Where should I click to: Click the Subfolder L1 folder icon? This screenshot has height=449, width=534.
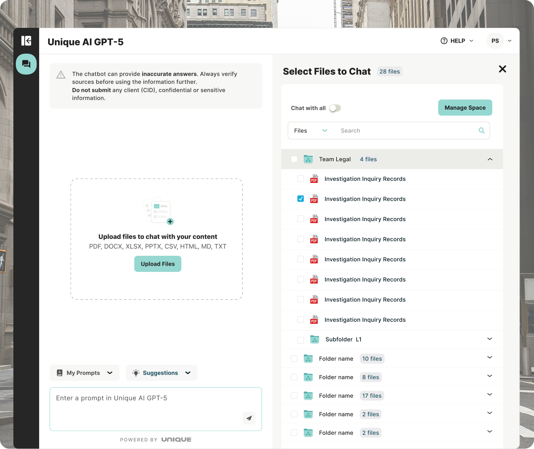pyautogui.click(x=315, y=340)
